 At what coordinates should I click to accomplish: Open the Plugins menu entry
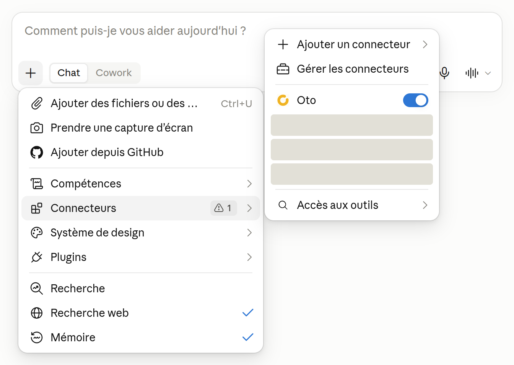point(141,257)
